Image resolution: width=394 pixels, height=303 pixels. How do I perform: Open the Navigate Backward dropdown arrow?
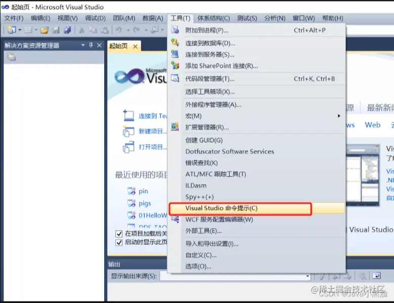pyautogui.click(x=162, y=30)
